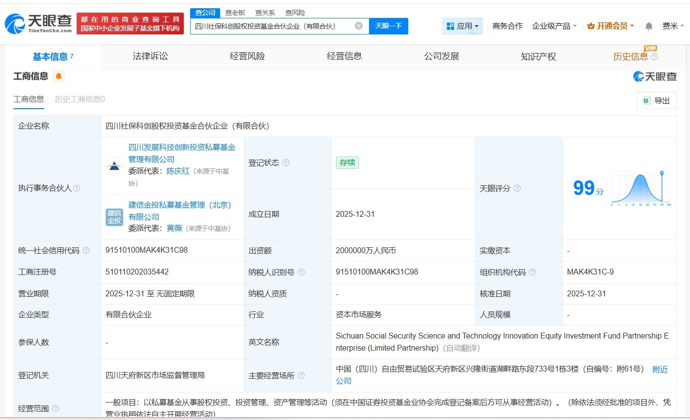Click the help icon next to 执行事务合伙人
This screenshot has height=420, width=690.
coord(77,189)
